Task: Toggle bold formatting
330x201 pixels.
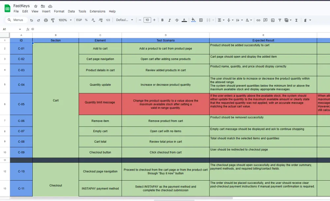Action: [x=162, y=20]
